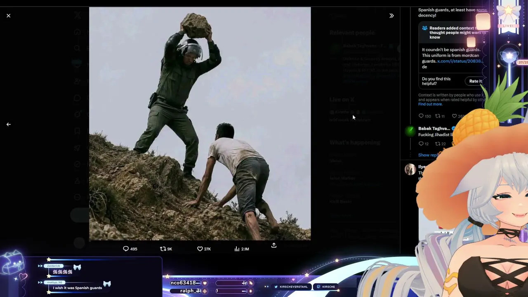Open replies via the 495 comment icon
This screenshot has height=297, width=528.
point(126,249)
